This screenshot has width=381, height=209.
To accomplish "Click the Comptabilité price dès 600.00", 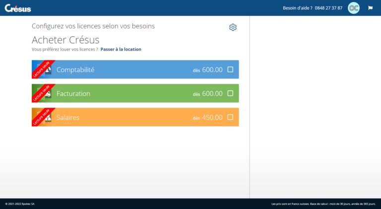I will [x=208, y=70].
